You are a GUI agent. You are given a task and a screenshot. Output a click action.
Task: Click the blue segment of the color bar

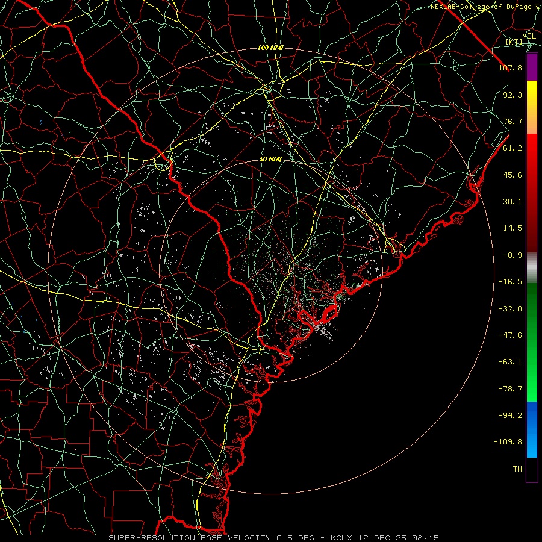[532, 429]
